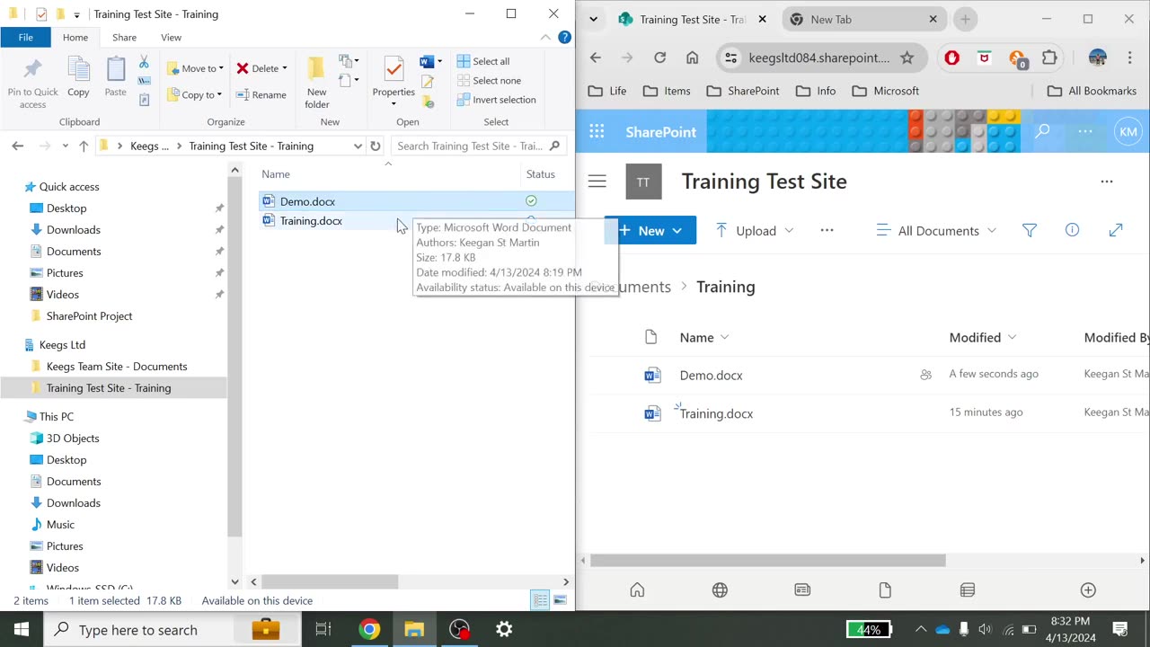Open the File ribbon tab
The width and height of the screenshot is (1150, 647).
(26, 37)
